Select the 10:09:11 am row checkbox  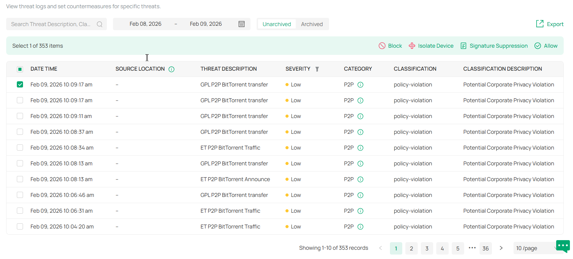20,116
